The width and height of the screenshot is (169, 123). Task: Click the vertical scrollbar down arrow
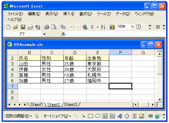tap(160, 99)
